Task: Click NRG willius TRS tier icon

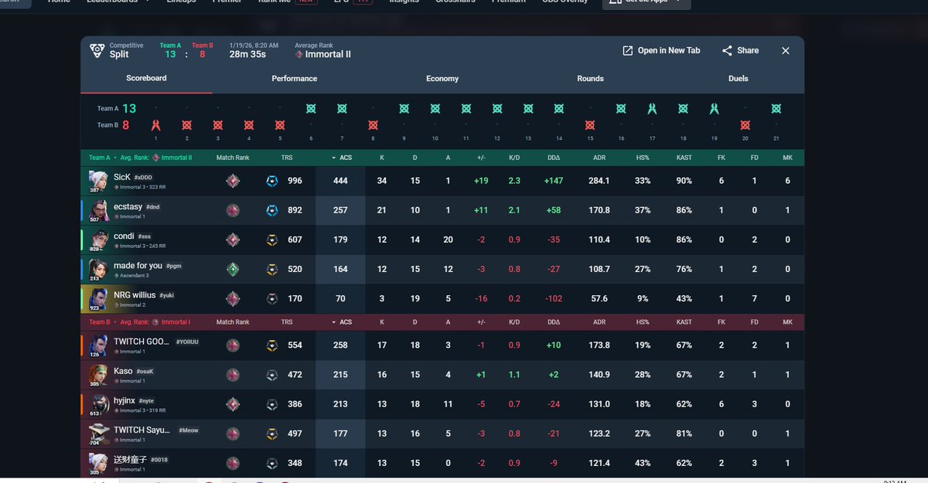Action: click(x=272, y=298)
